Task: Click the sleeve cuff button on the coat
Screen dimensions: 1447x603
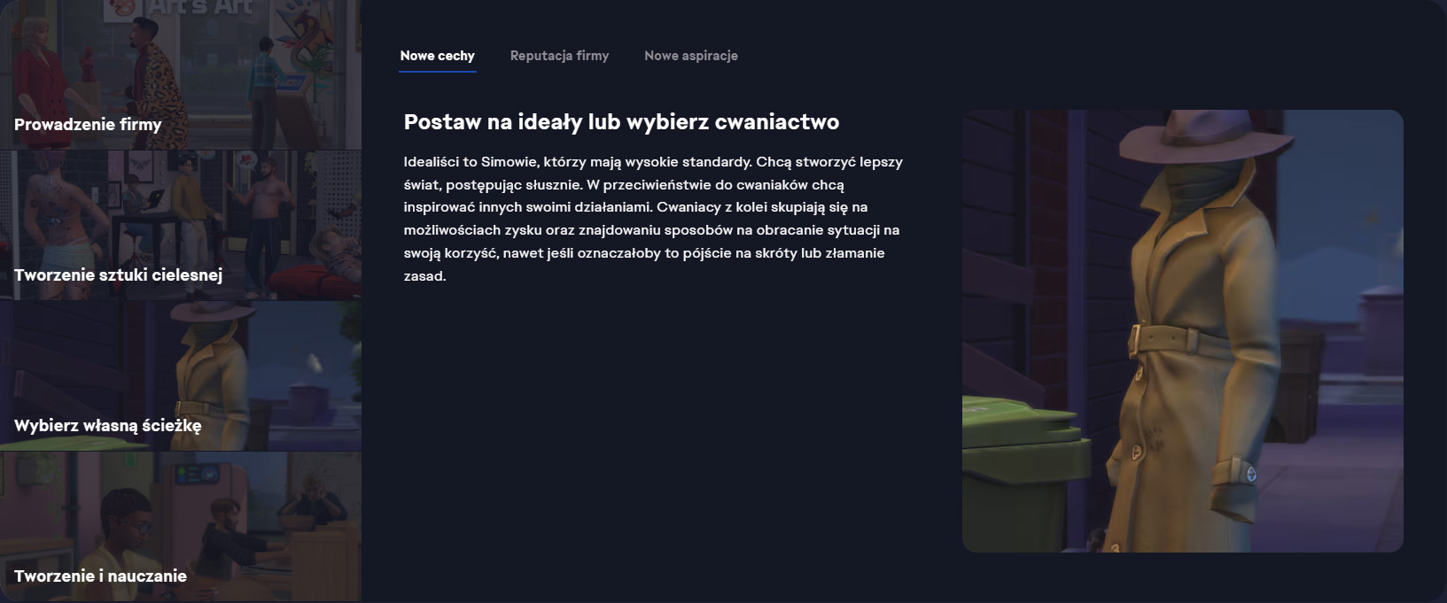Action: 1250,475
